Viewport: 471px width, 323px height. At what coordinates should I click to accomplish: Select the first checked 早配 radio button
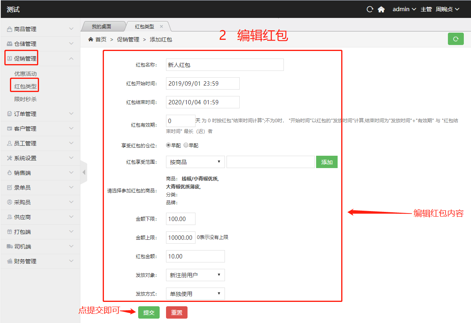coord(168,145)
